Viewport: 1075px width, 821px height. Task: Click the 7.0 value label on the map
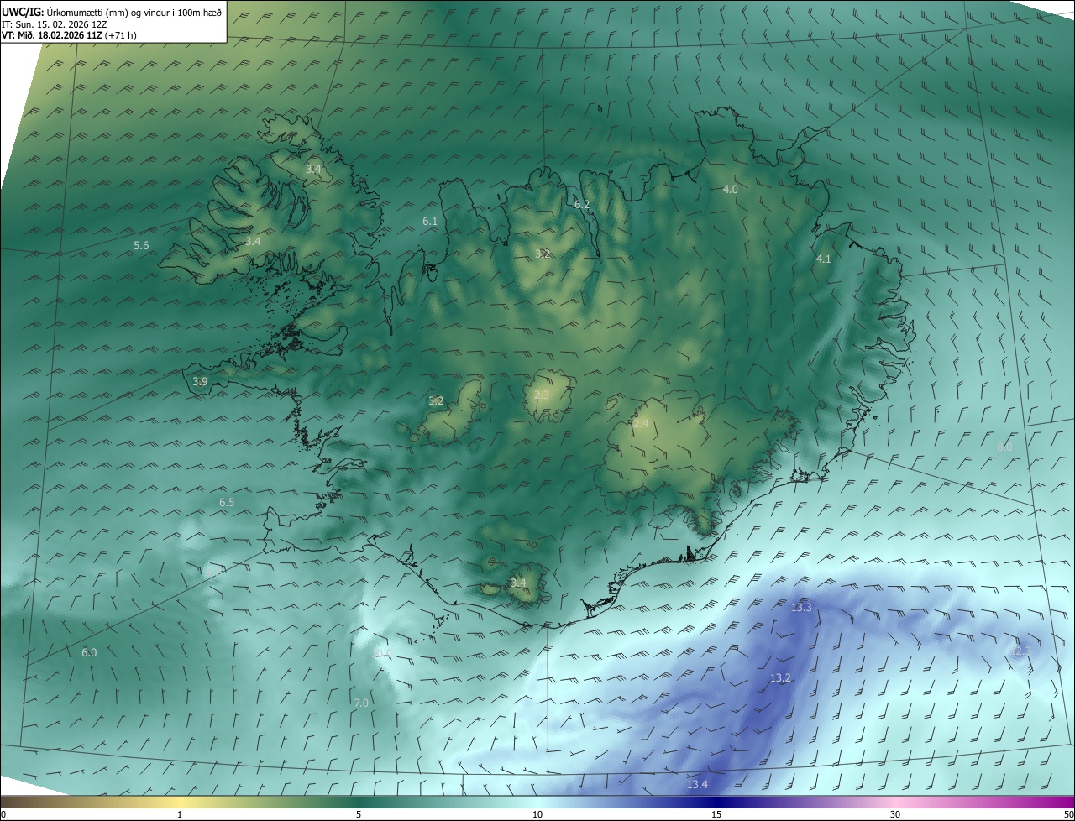pos(361,703)
